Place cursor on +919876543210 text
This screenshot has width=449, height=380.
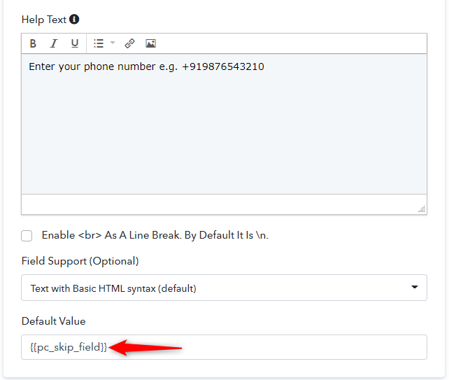coord(223,66)
